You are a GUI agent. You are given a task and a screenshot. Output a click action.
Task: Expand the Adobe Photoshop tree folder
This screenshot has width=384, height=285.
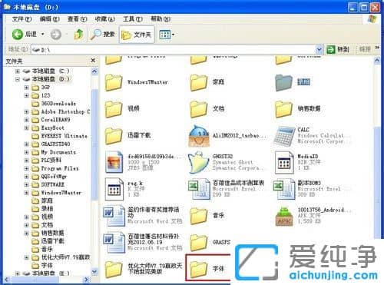point(26,111)
